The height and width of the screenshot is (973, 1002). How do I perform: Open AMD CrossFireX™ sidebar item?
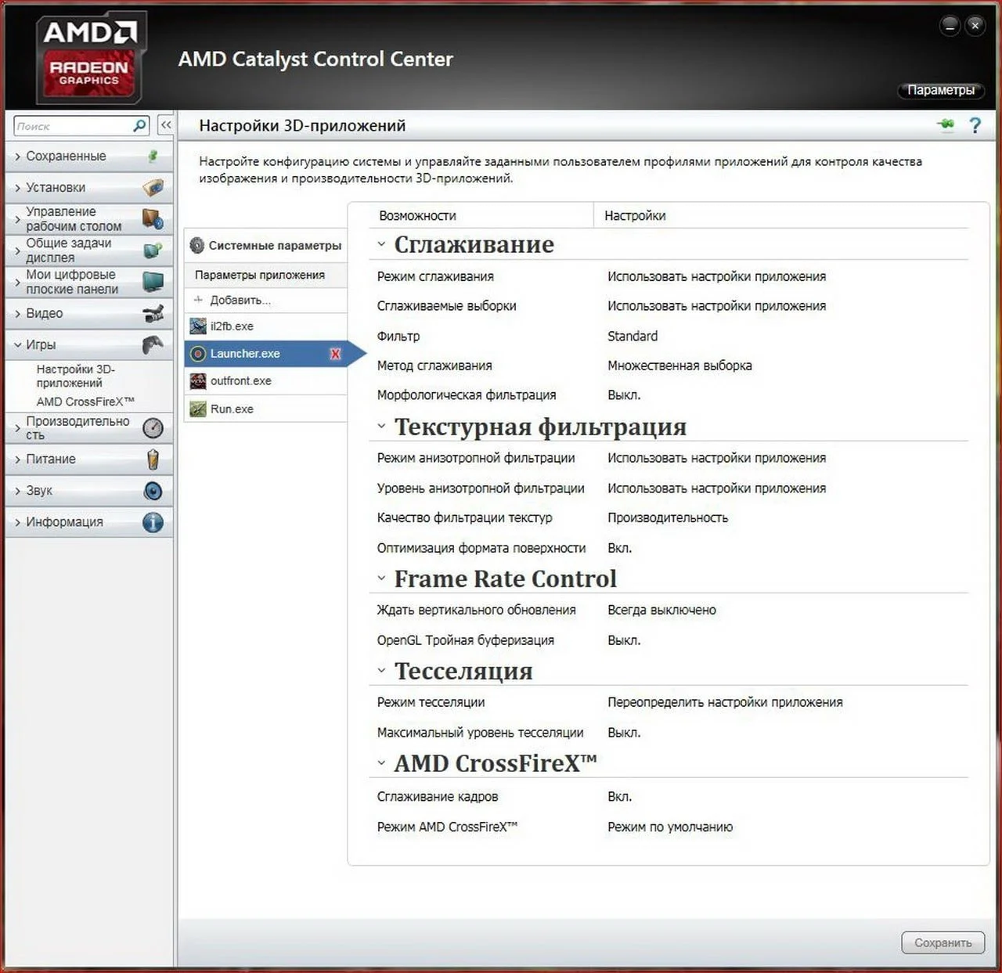[85, 402]
